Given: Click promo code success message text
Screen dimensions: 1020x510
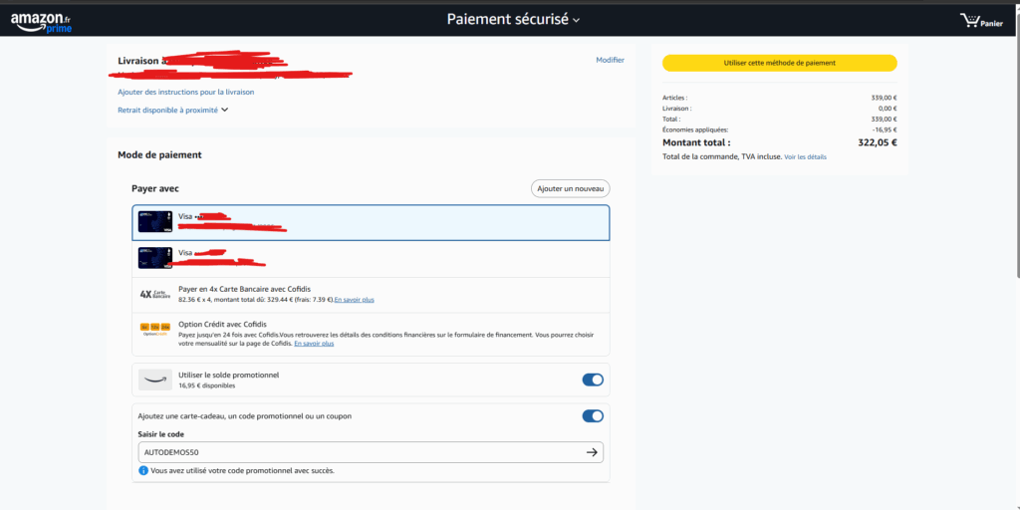Looking at the screenshot, I should pos(243,470).
